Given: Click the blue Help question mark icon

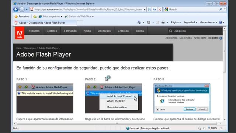Looking at the screenshot, I should pyautogui.click(x=221, y=23).
